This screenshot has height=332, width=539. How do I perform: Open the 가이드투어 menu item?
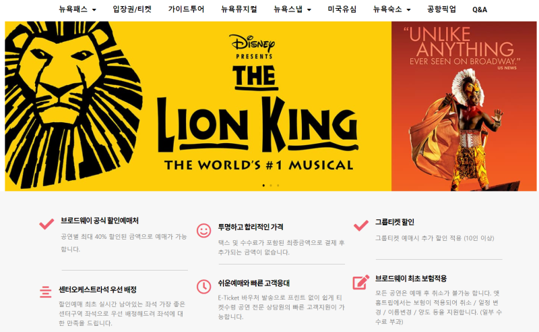186,9
